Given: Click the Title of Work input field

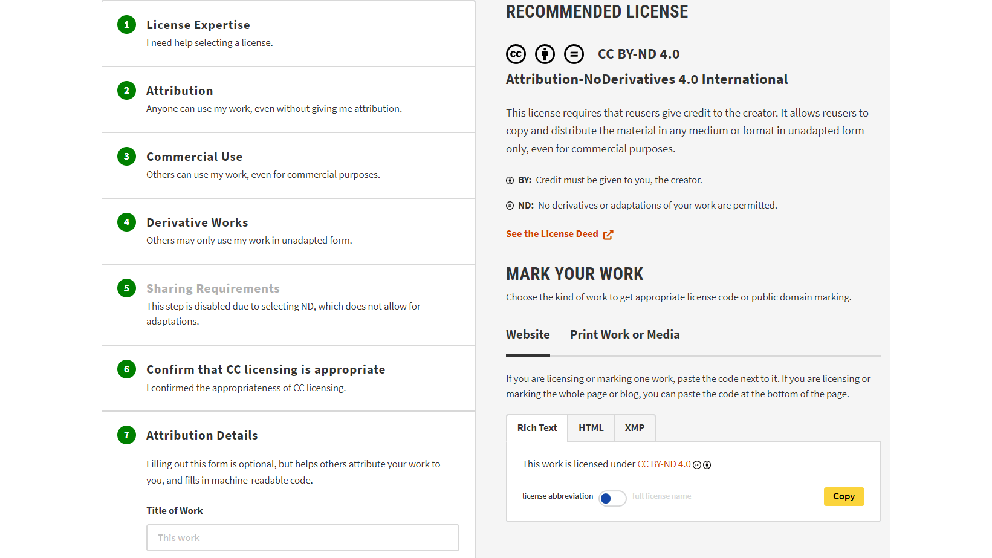Looking at the screenshot, I should point(302,537).
